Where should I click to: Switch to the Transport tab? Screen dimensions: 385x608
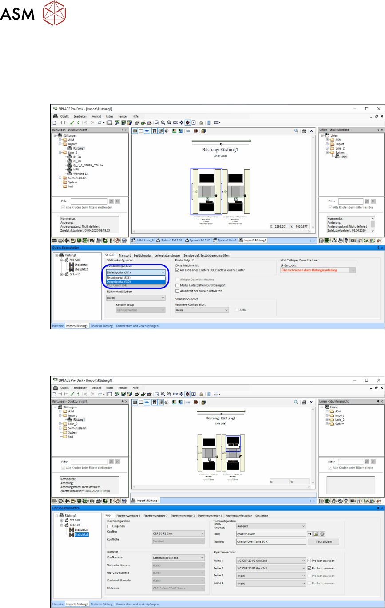pos(125,255)
